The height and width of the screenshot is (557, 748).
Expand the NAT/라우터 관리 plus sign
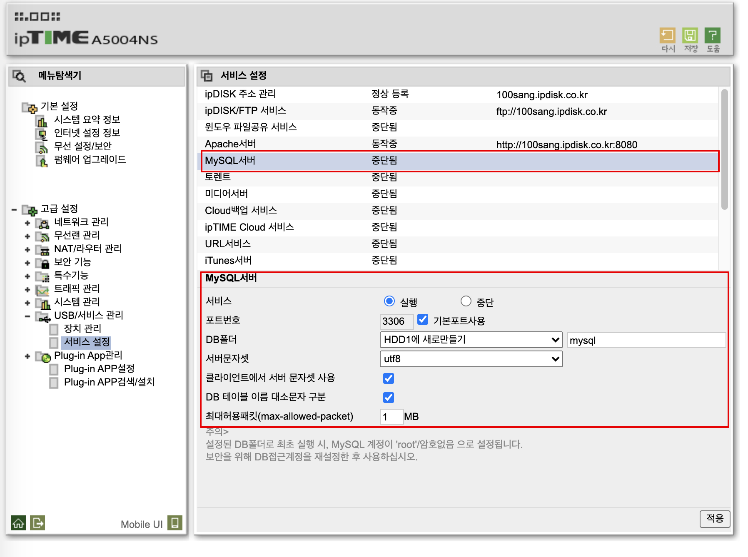pyautogui.click(x=27, y=250)
